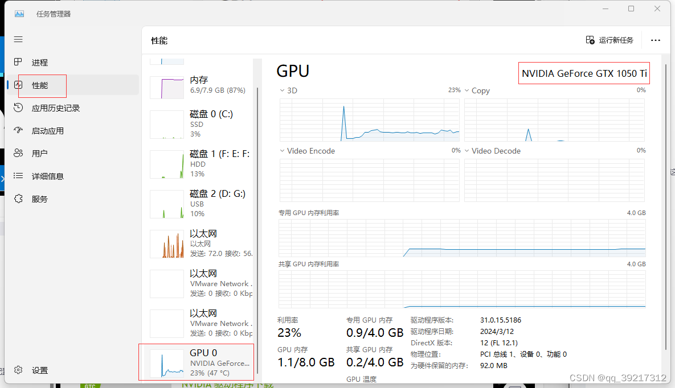The width and height of the screenshot is (675, 388).
Task: Click the driver version 31.0.15.5186
Action: [501, 320]
